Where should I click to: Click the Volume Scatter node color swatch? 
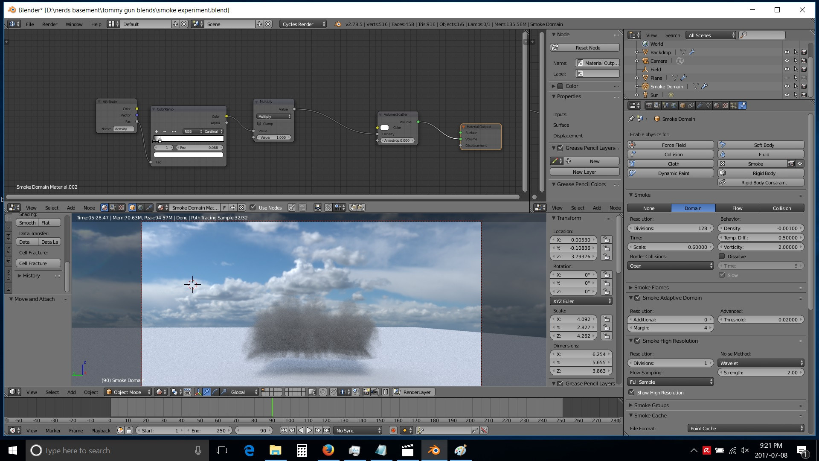(384, 128)
